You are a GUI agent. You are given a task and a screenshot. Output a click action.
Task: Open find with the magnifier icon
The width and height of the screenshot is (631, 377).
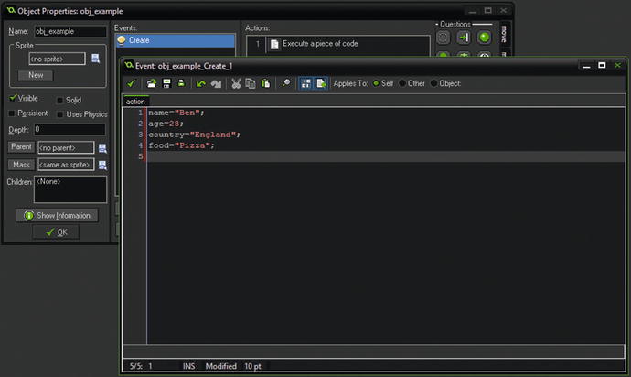click(285, 83)
